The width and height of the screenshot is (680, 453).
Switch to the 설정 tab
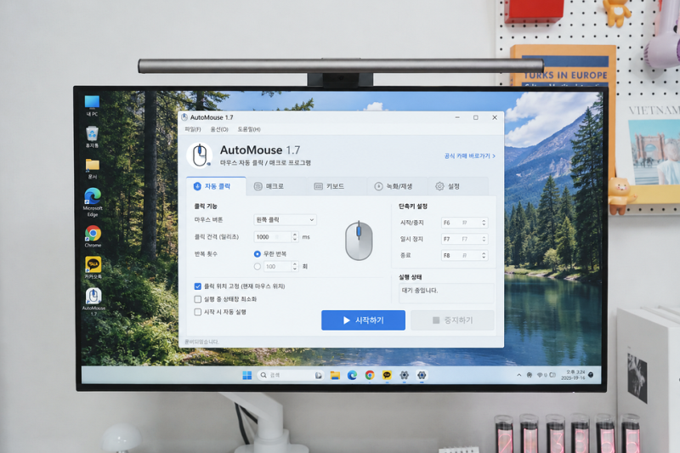(x=458, y=186)
